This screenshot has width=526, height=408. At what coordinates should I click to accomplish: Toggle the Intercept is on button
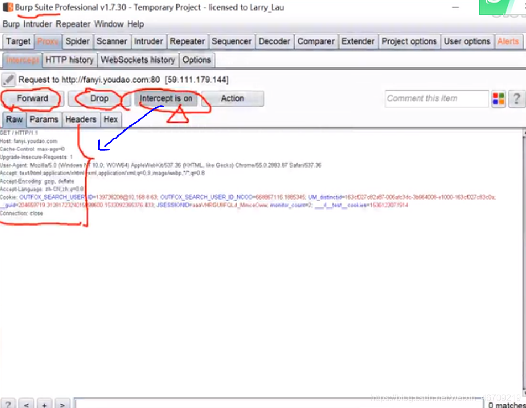coord(166,98)
